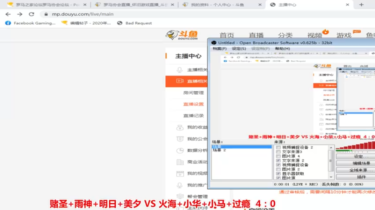
Task: Click the shield icon for 我的公会
Action: tap(180, 139)
